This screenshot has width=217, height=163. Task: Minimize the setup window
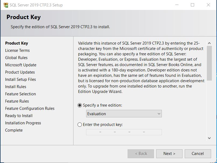click(177, 5)
